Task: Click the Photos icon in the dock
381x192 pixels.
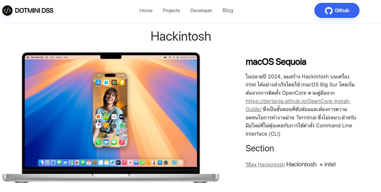Action: tap(77, 163)
